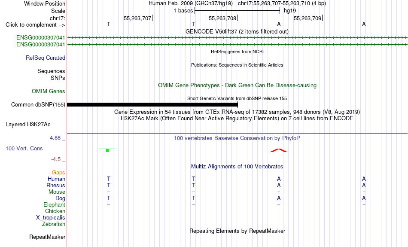
Task: Open '100 vertebrates Basewise Conservation by PhyloP' title
Action: tap(237, 138)
